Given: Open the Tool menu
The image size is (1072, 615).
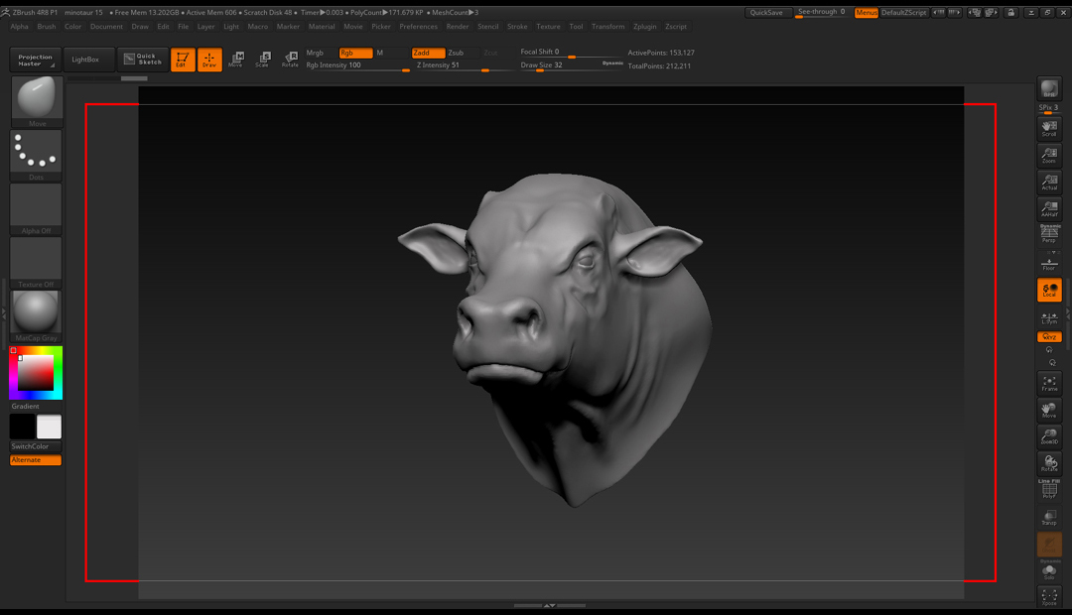Looking at the screenshot, I should (x=577, y=27).
